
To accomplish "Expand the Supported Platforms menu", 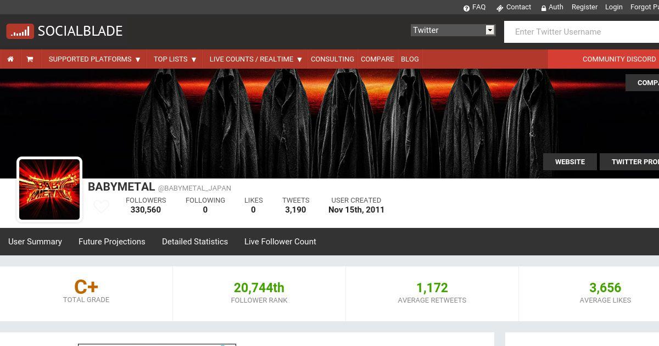I will [x=94, y=59].
